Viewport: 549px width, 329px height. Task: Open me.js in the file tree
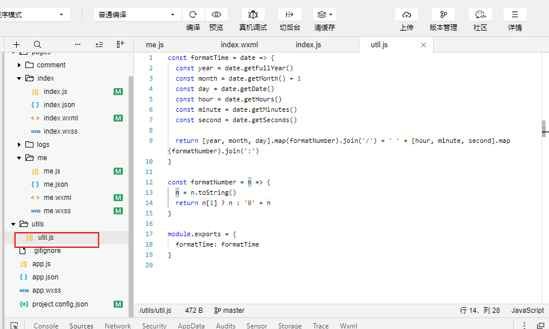pyautogui.click(x=52, y=171)
